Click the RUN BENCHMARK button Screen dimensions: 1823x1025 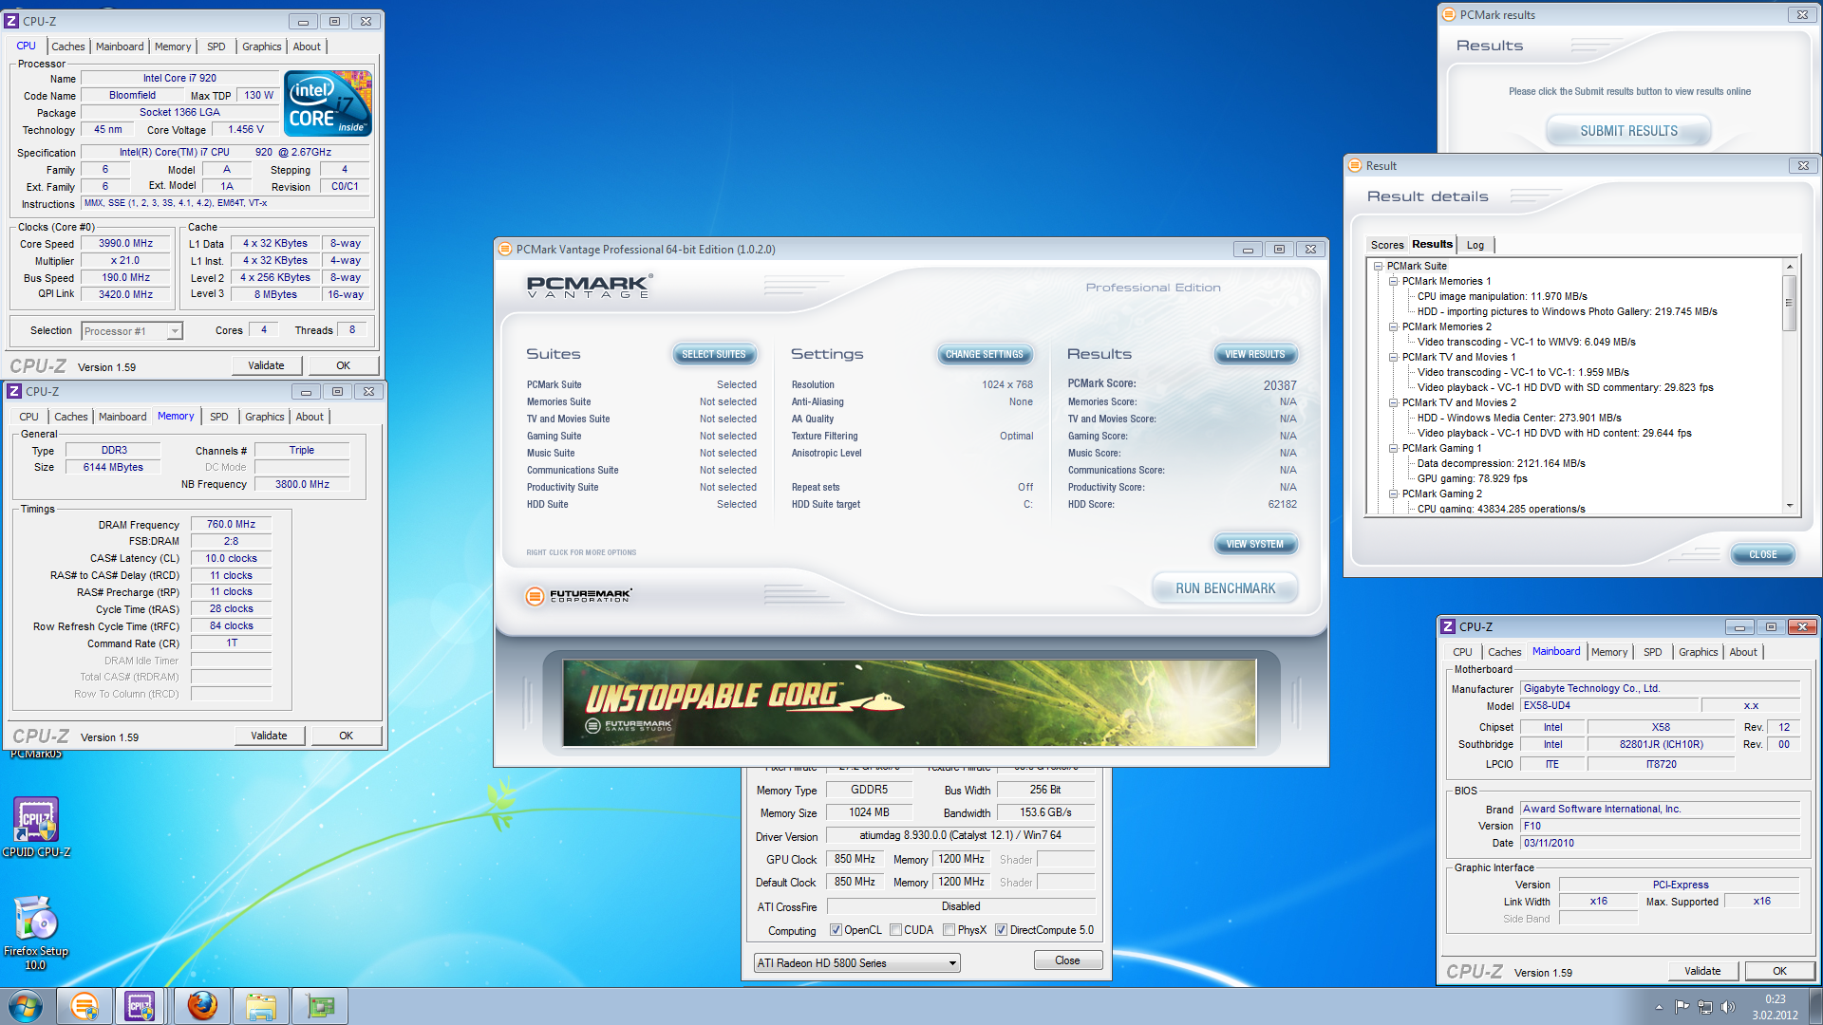coord(1225,588)
